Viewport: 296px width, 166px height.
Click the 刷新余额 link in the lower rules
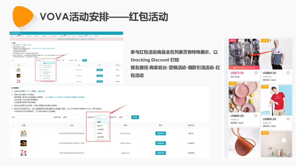pos(41,91)
